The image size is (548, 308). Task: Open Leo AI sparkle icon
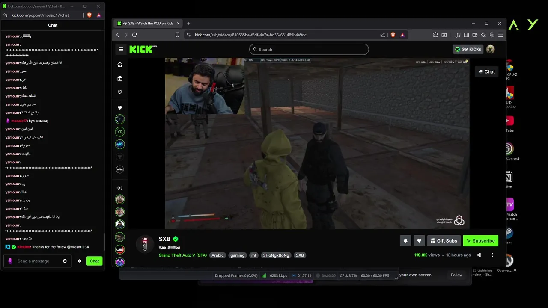pyautogui.click(x=483, y=35)
